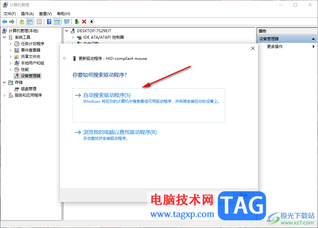Collapse the 存储 tree node
Viewport: 318px width, 228px height.
(5, 82)
